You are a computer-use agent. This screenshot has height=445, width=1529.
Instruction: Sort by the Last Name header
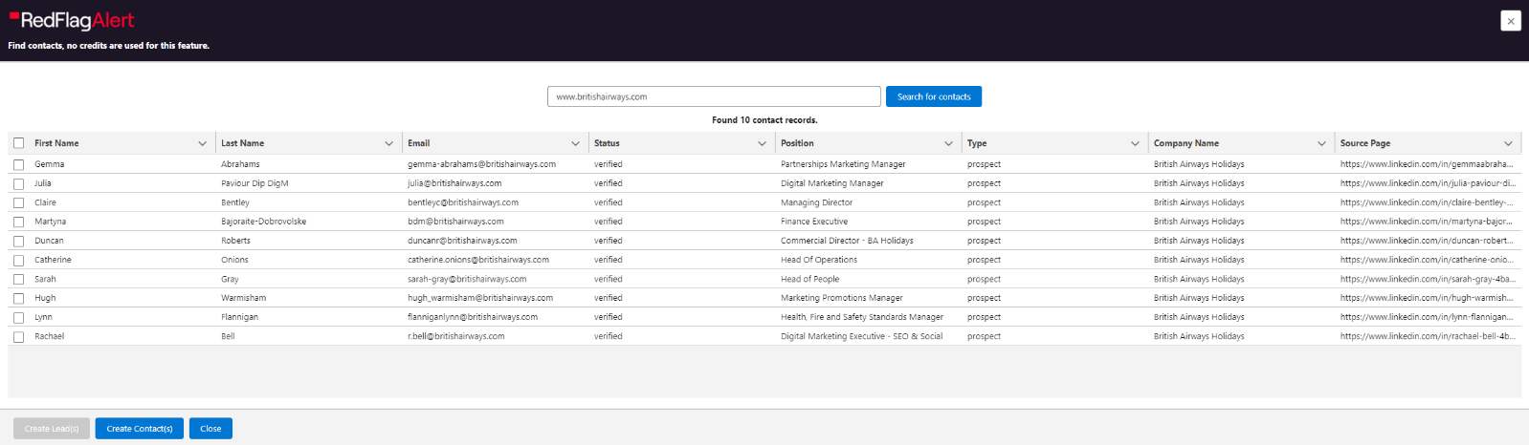click(242, 143)
